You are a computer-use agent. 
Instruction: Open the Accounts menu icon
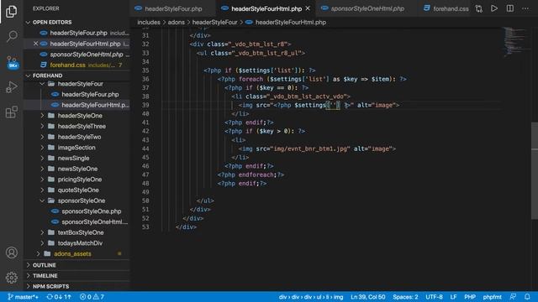tap(11, 253)
